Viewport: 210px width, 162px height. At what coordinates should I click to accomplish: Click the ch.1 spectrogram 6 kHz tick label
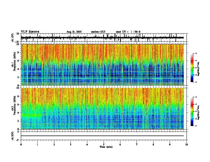(x=18, y=61)
